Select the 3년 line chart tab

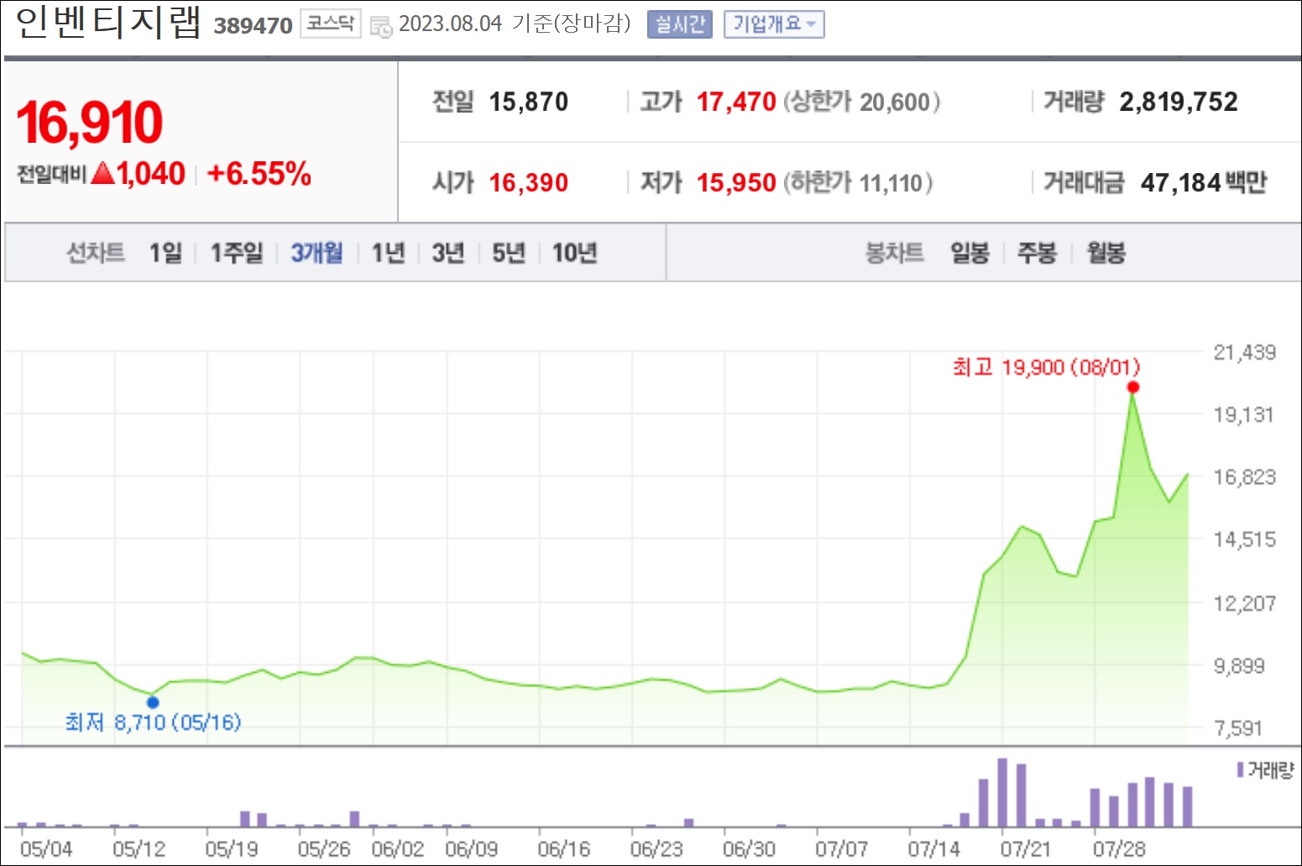coord(447,253)
